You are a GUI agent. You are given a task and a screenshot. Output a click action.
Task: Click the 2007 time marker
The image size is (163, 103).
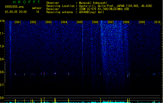coord(111,22)
